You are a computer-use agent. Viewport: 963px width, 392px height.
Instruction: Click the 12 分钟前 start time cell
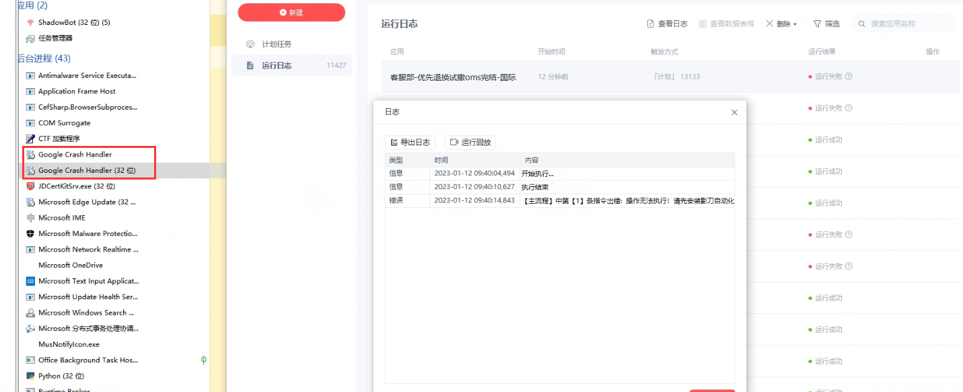pyautogui.click(x=553, y=77)
